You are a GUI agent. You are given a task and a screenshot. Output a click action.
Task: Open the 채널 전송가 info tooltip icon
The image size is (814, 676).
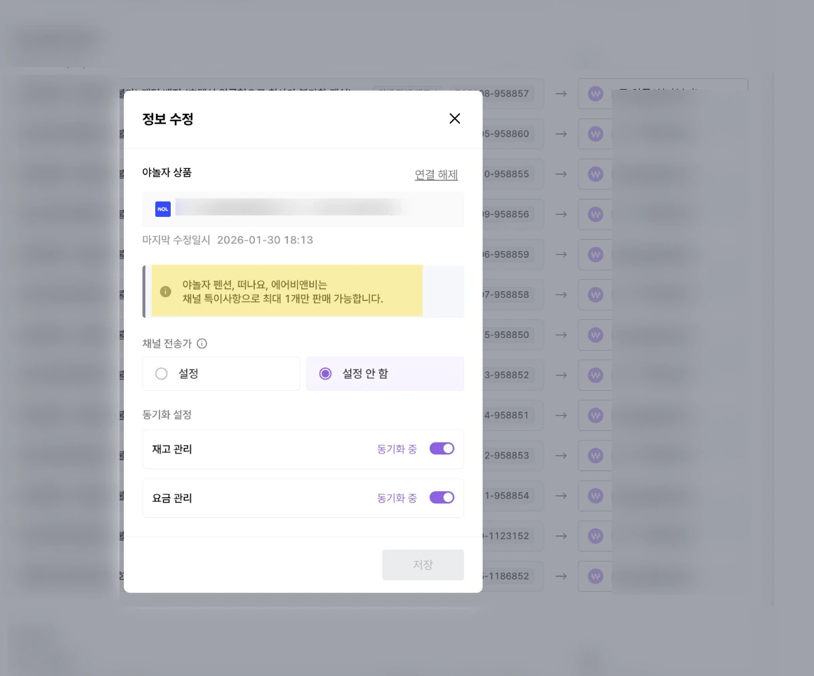pos(202,343)
